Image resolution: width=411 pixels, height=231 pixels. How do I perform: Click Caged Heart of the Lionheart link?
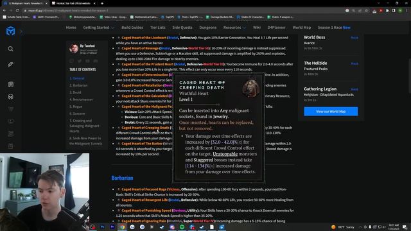144,38
